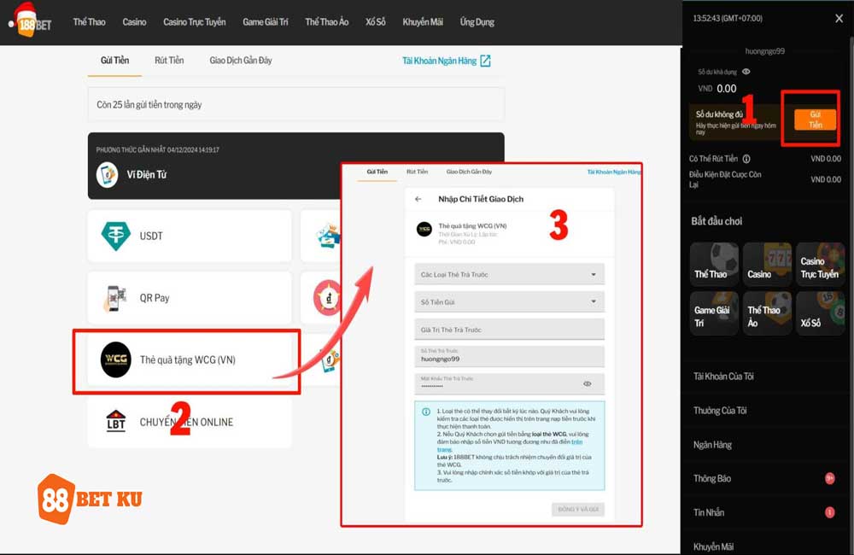Image resolution: width=854 pixels, height=555 pixels.
Task: Toggle balance visibility eye icon
Action: coord(746,72)
